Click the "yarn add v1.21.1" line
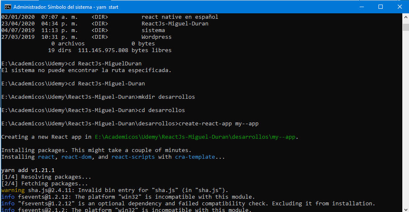Screen dimensions: 409x212 pos(28,170)
